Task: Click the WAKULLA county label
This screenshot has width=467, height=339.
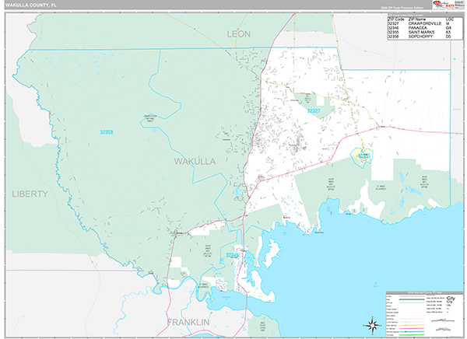Action: [x=195, y=162]
